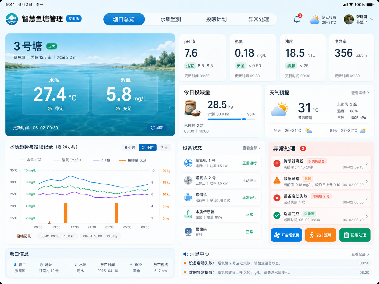379x284 pixels.
Task: Click the orange 数据异常 warning triangle
Action: (x=277, y=180)
